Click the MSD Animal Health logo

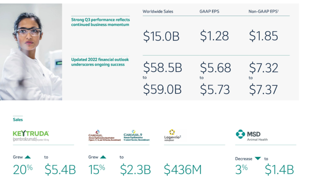[252, 135]
